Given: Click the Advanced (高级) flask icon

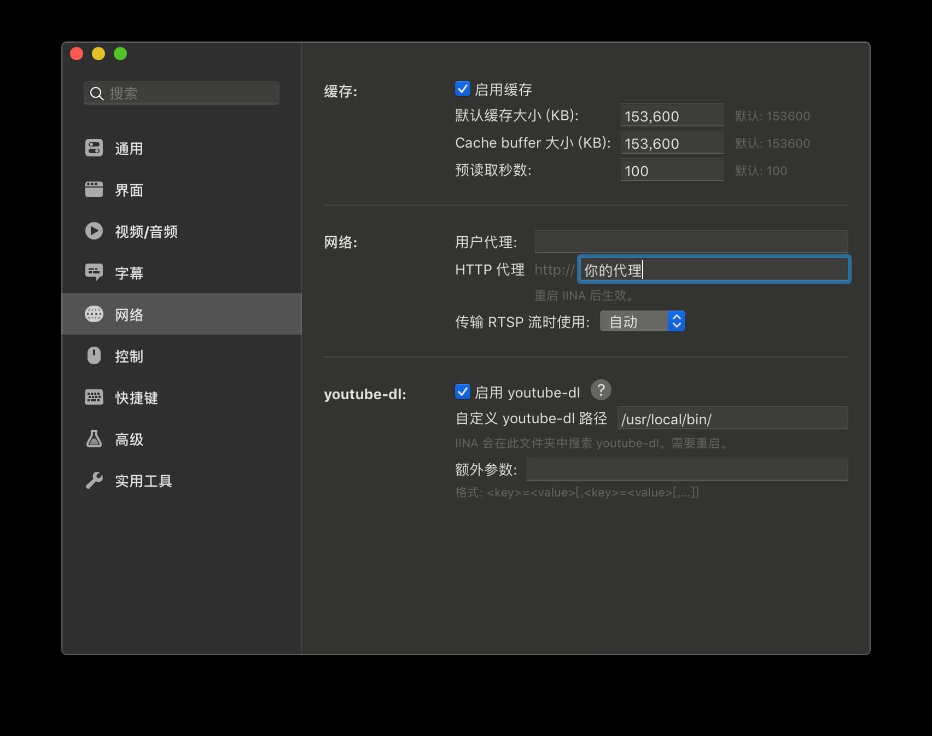Looking at the screenshot, I should pyautogui.click(x=94, y=439).
